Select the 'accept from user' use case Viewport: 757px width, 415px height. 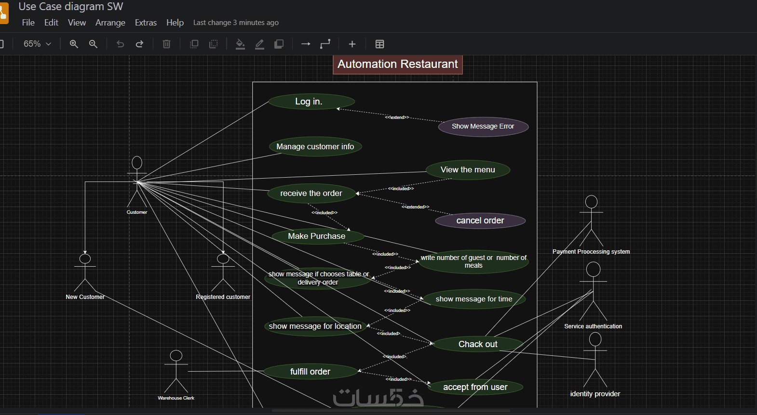coord(475,387)
